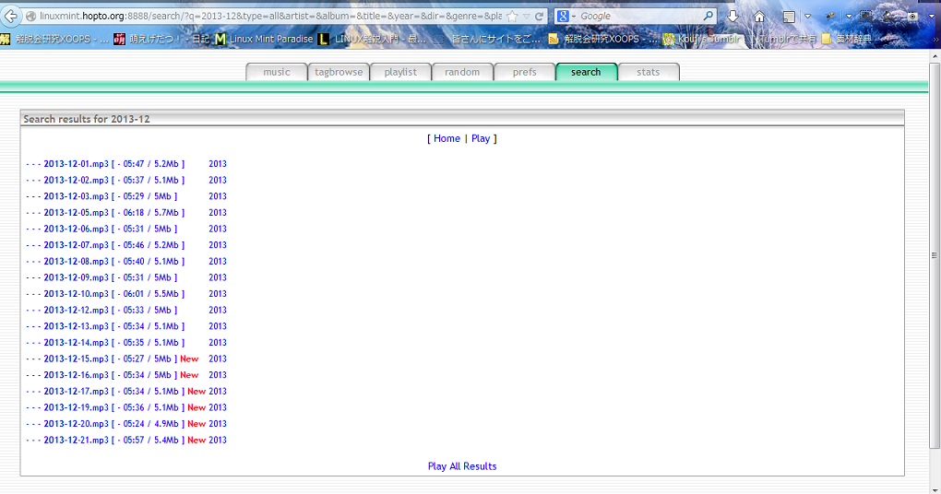The image size is (941, 494).
Task: Show more bookmarks with the chevron
Action: click(x=935, y=39)
